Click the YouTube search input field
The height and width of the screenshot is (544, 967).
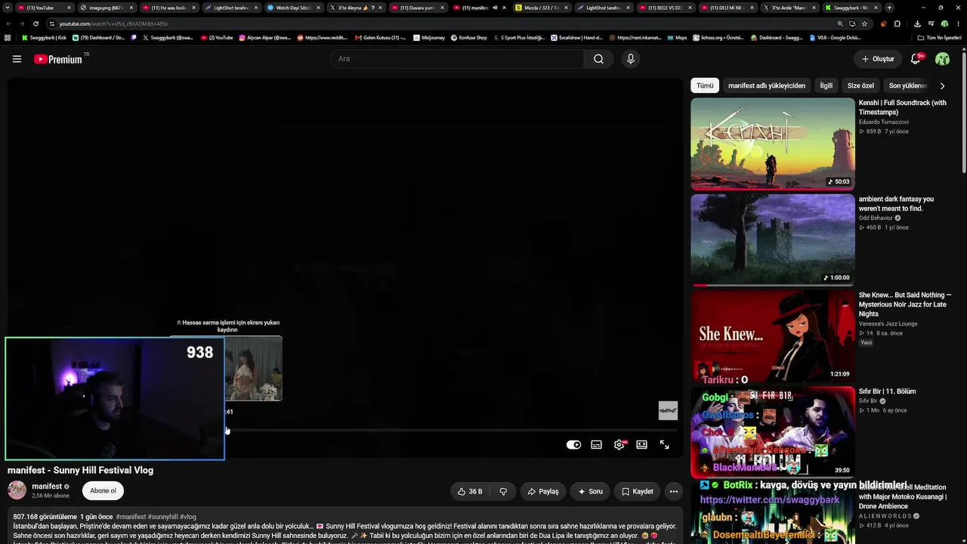457,59
